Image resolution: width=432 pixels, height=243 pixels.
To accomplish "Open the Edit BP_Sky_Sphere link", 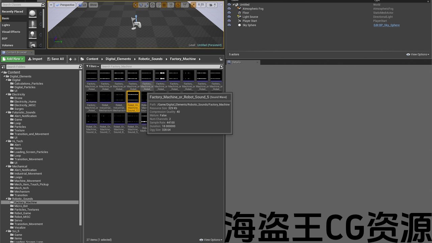I will pyautogui.click(x=386, y=25).
